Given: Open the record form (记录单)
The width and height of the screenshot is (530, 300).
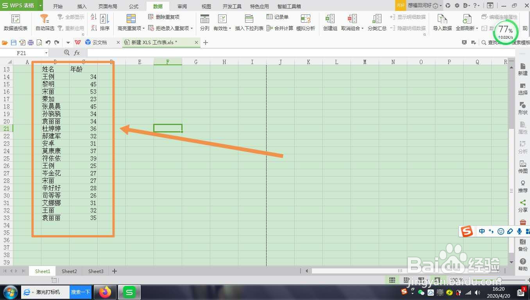Looking at the screenshot, I should 278,17.
